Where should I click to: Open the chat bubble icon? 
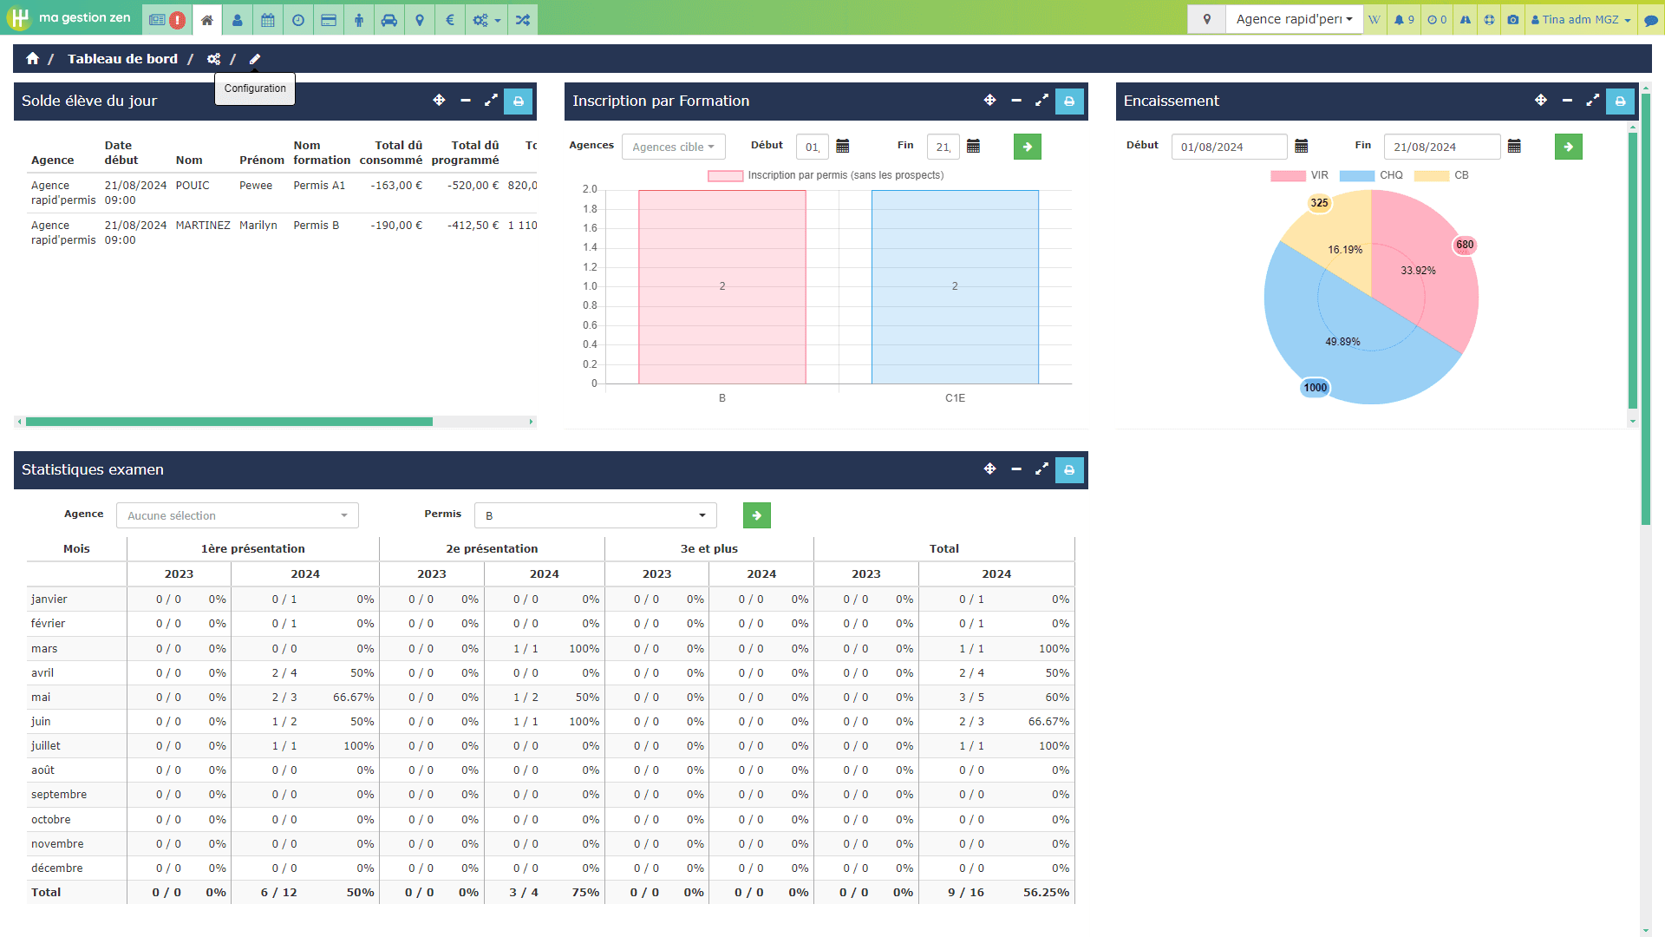click(1651, 19)
